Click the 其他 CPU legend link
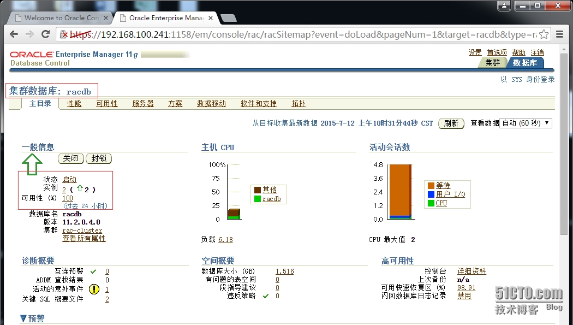573x325 pixels. point(270,190)
